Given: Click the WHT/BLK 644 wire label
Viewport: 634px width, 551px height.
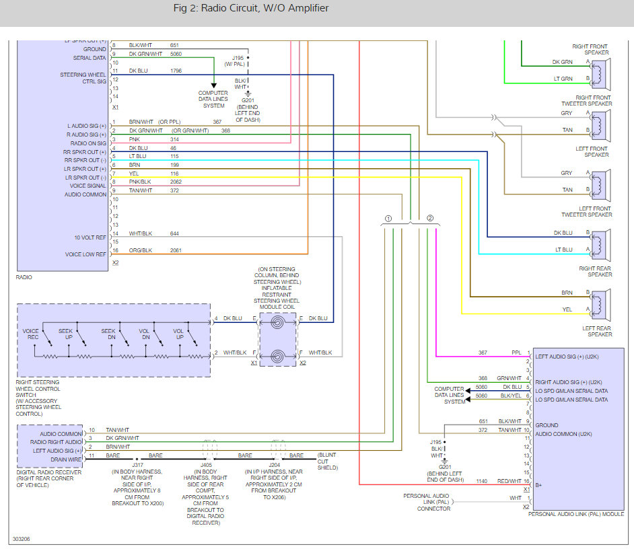Looking at the screenshot, I should [x=153, y=233].
